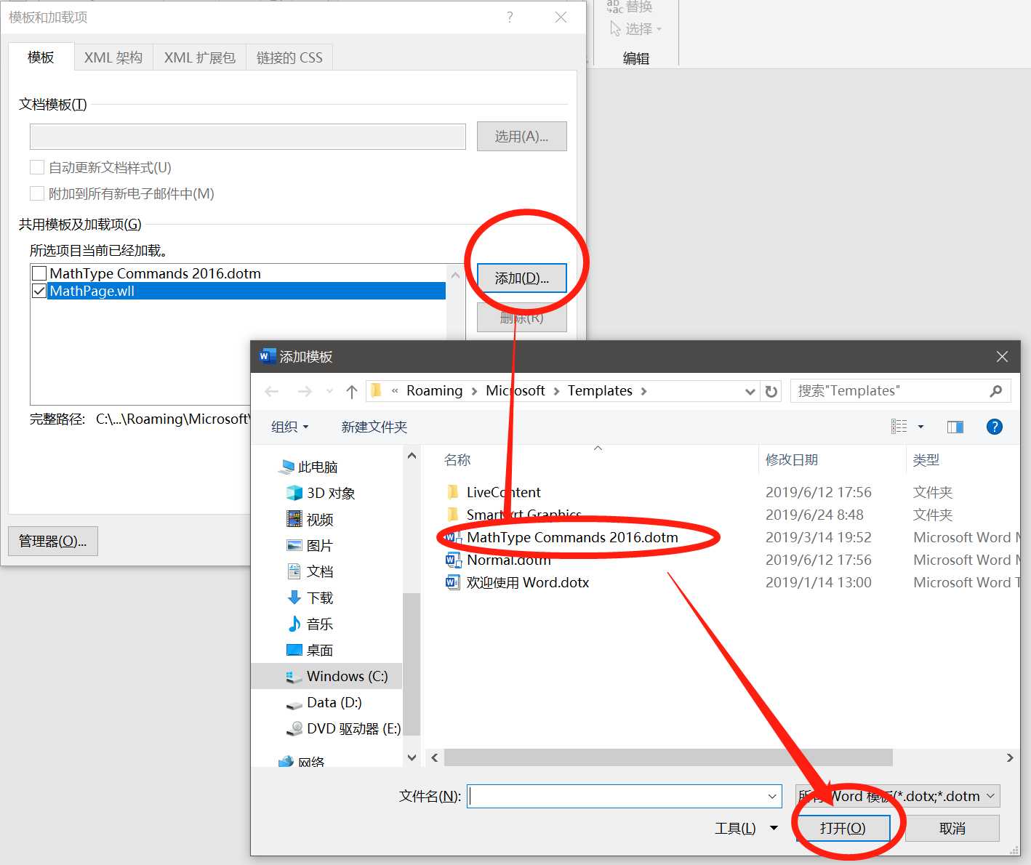Select 桌面 in the navigation pane
The width and height of the screenshot is (1031, 865).
tap(310, 650)
